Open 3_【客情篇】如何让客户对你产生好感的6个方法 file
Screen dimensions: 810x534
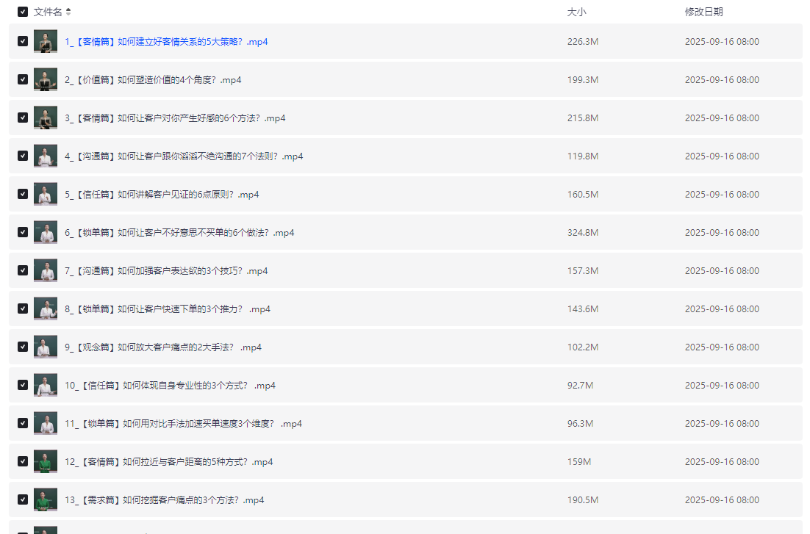click(175, 118)
